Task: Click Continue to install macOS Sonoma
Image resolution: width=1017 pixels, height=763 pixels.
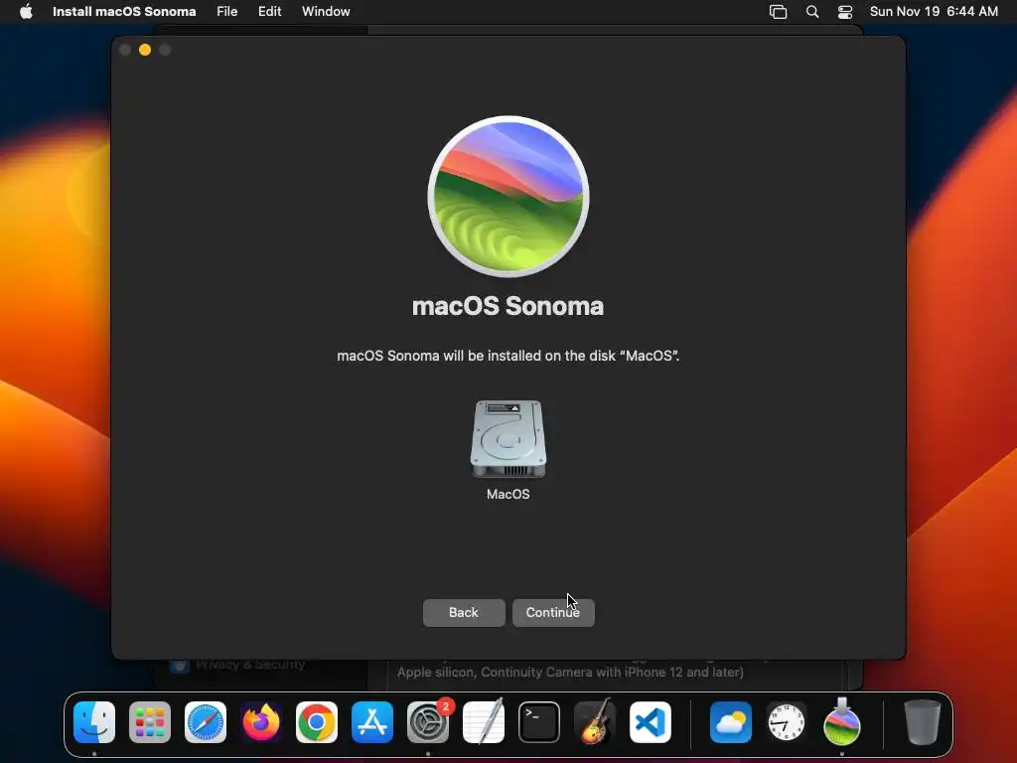Action: point(553,612)
